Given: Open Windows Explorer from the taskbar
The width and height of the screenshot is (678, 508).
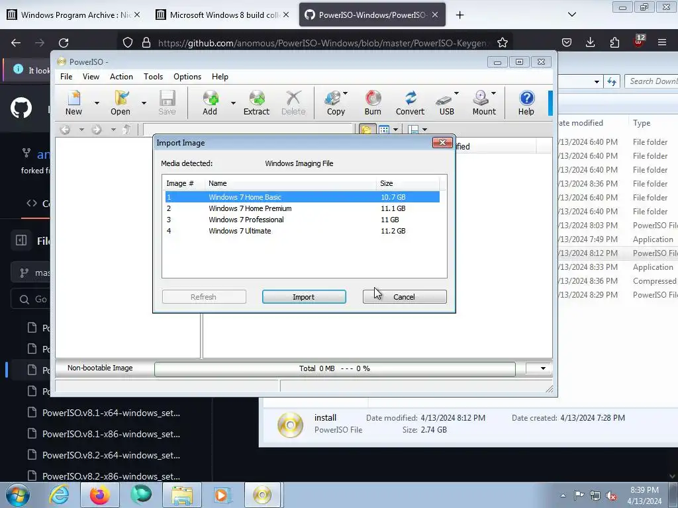Looking at the screenshot, I should 182,495.
